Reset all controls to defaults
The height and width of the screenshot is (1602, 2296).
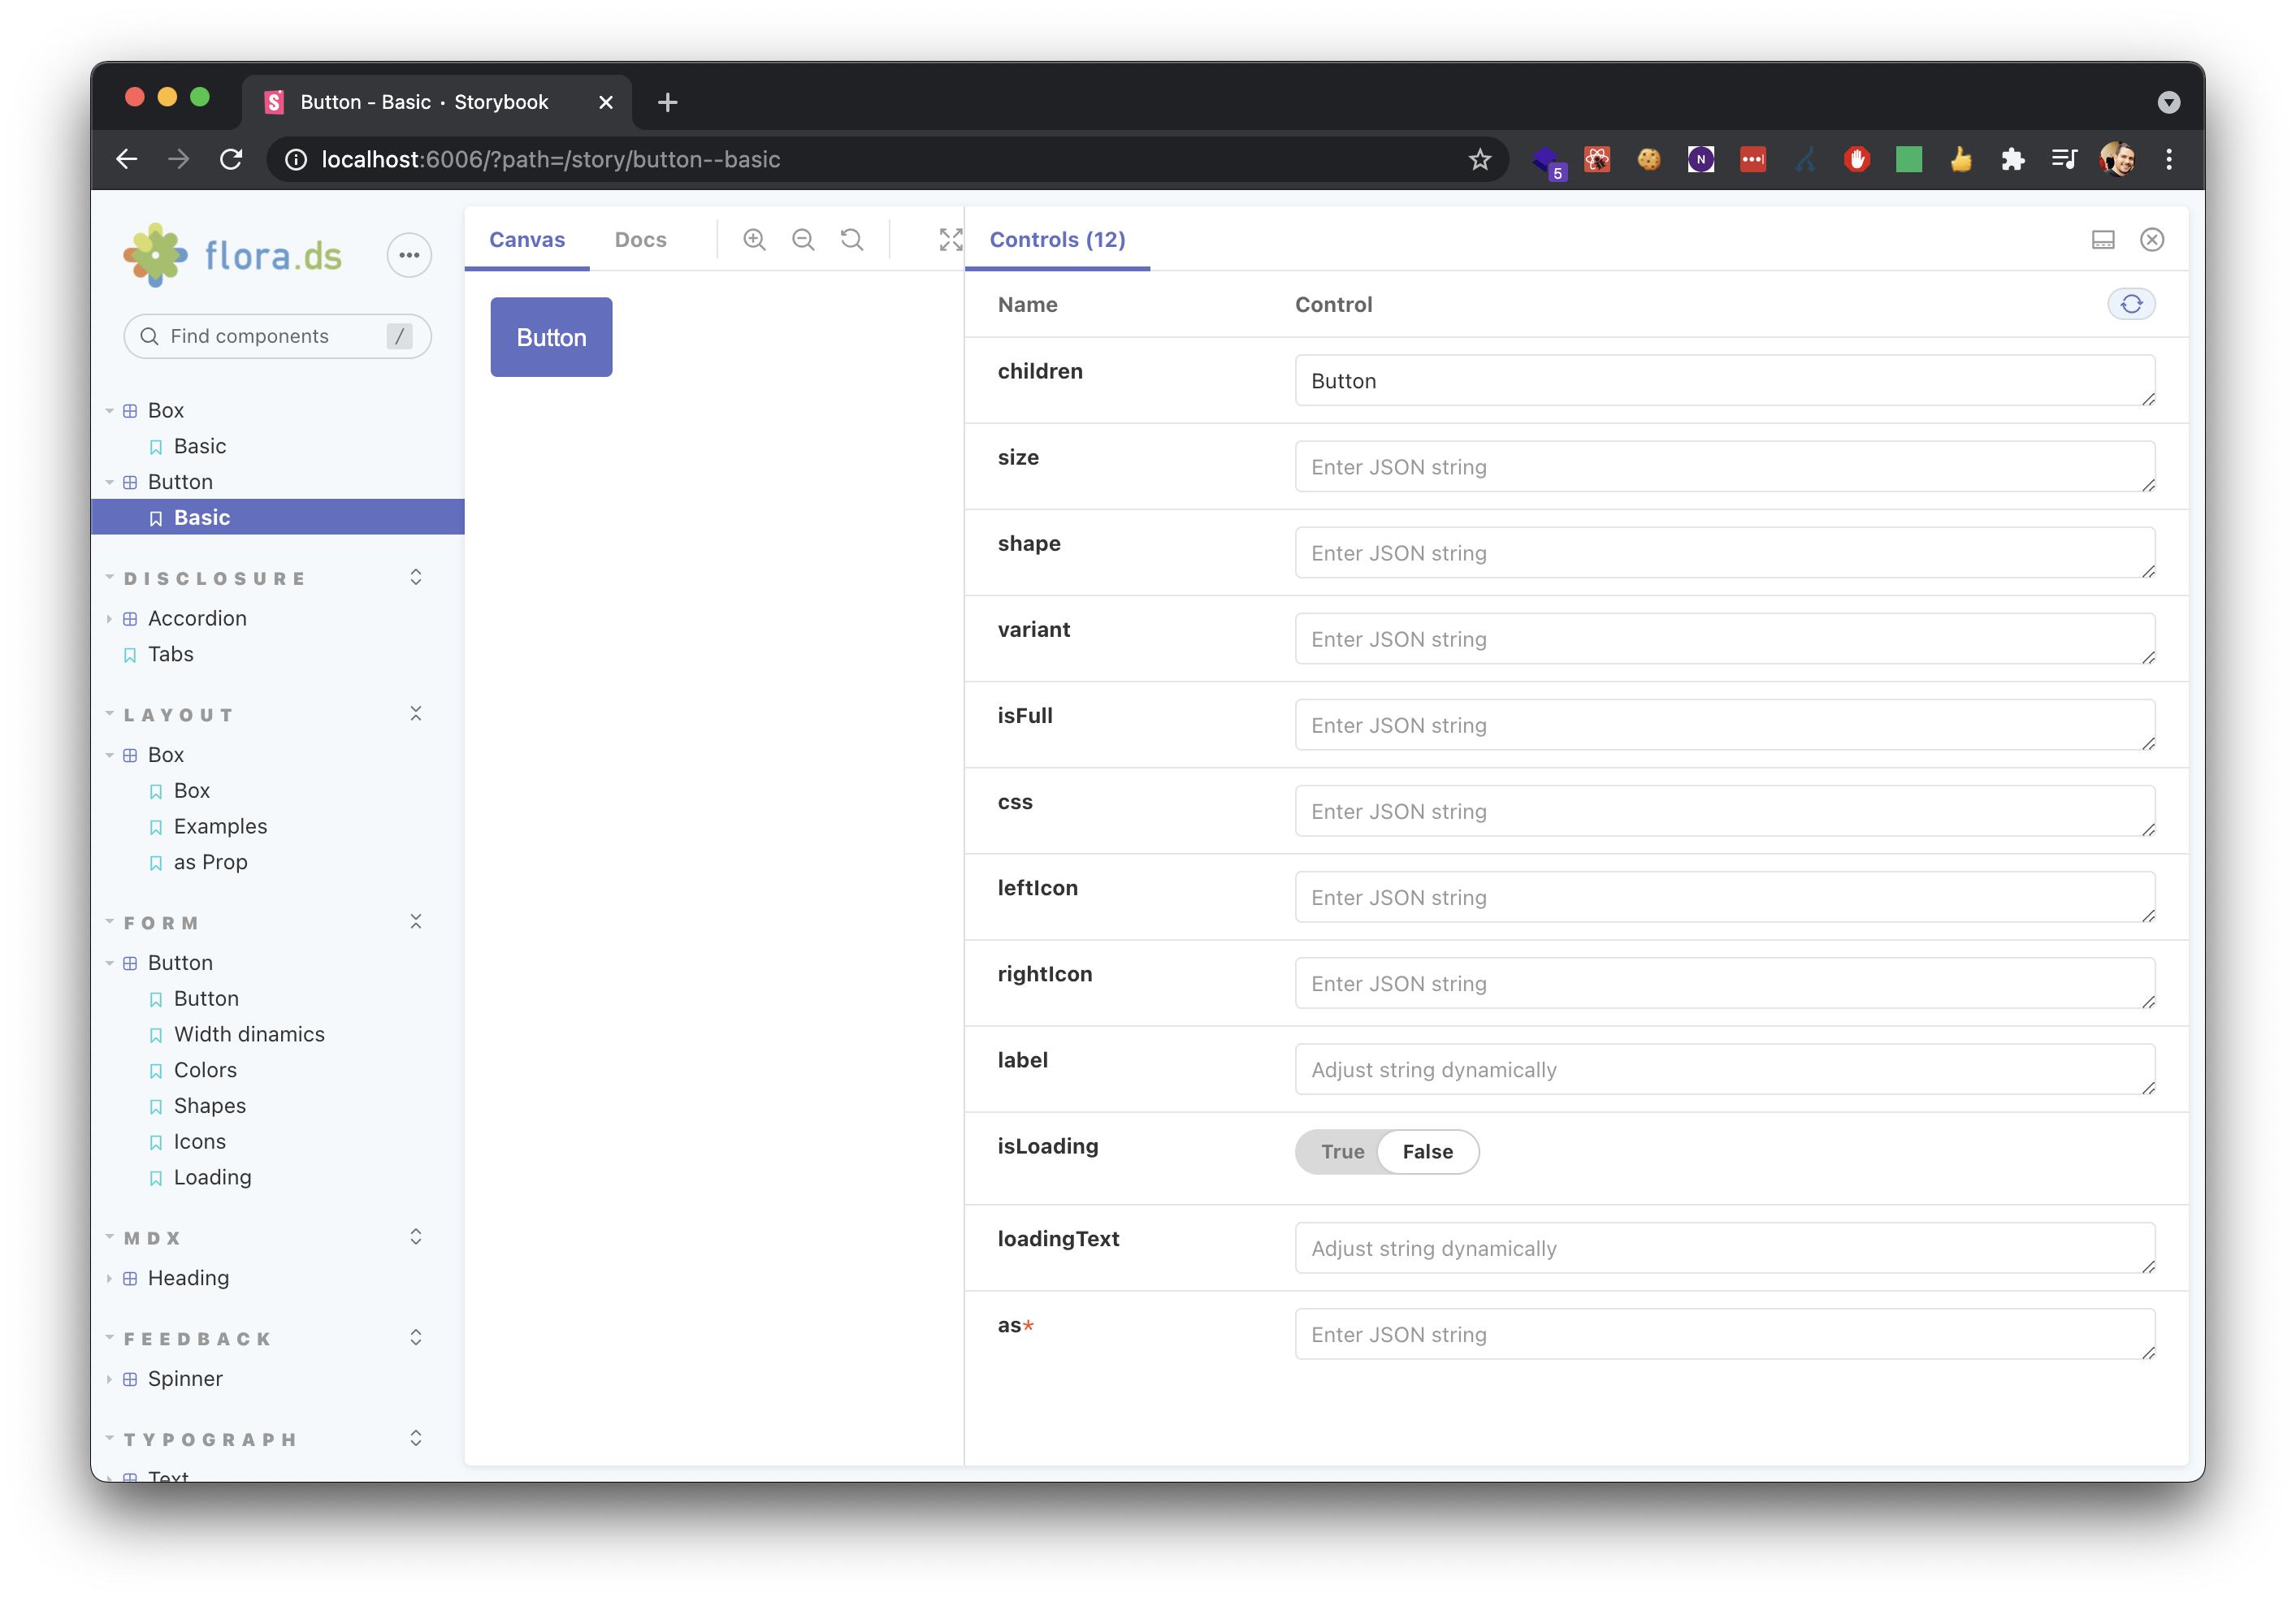point(2132,304)
